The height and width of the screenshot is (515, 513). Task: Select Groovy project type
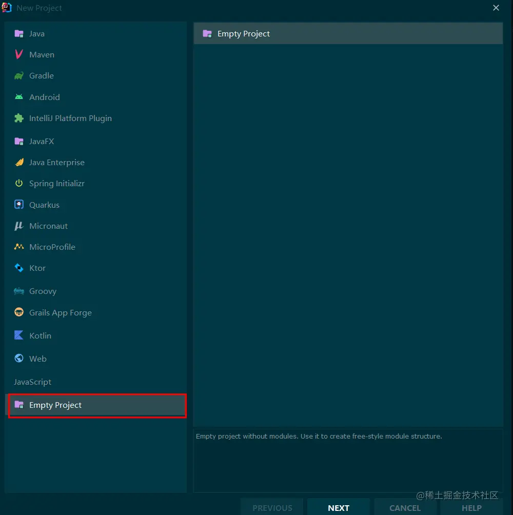96,291
